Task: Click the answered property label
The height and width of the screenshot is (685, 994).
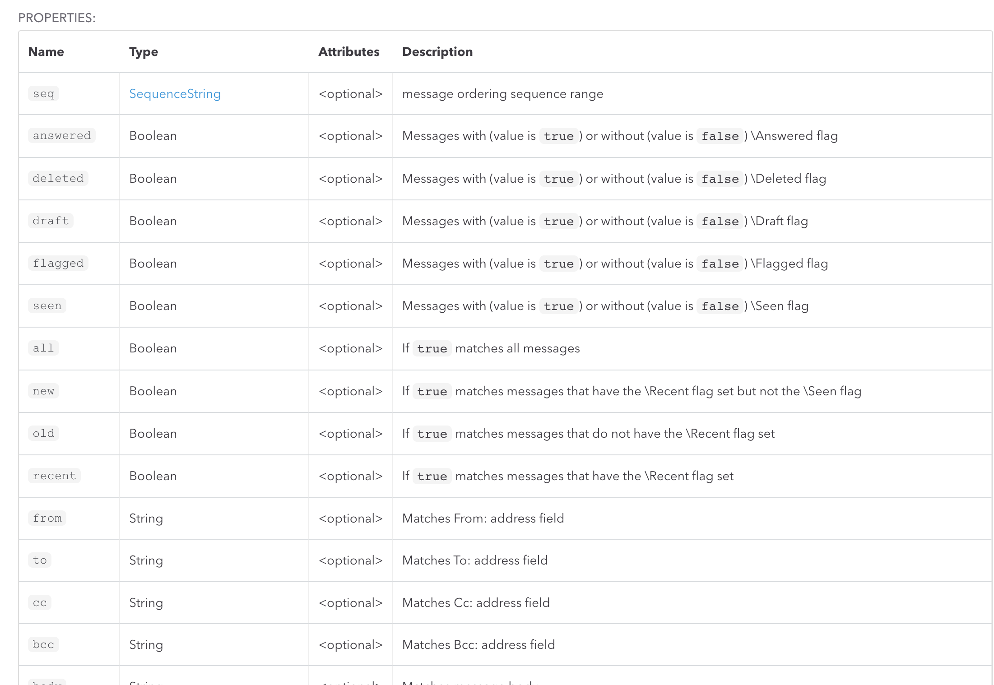Action: coord(62,135)
